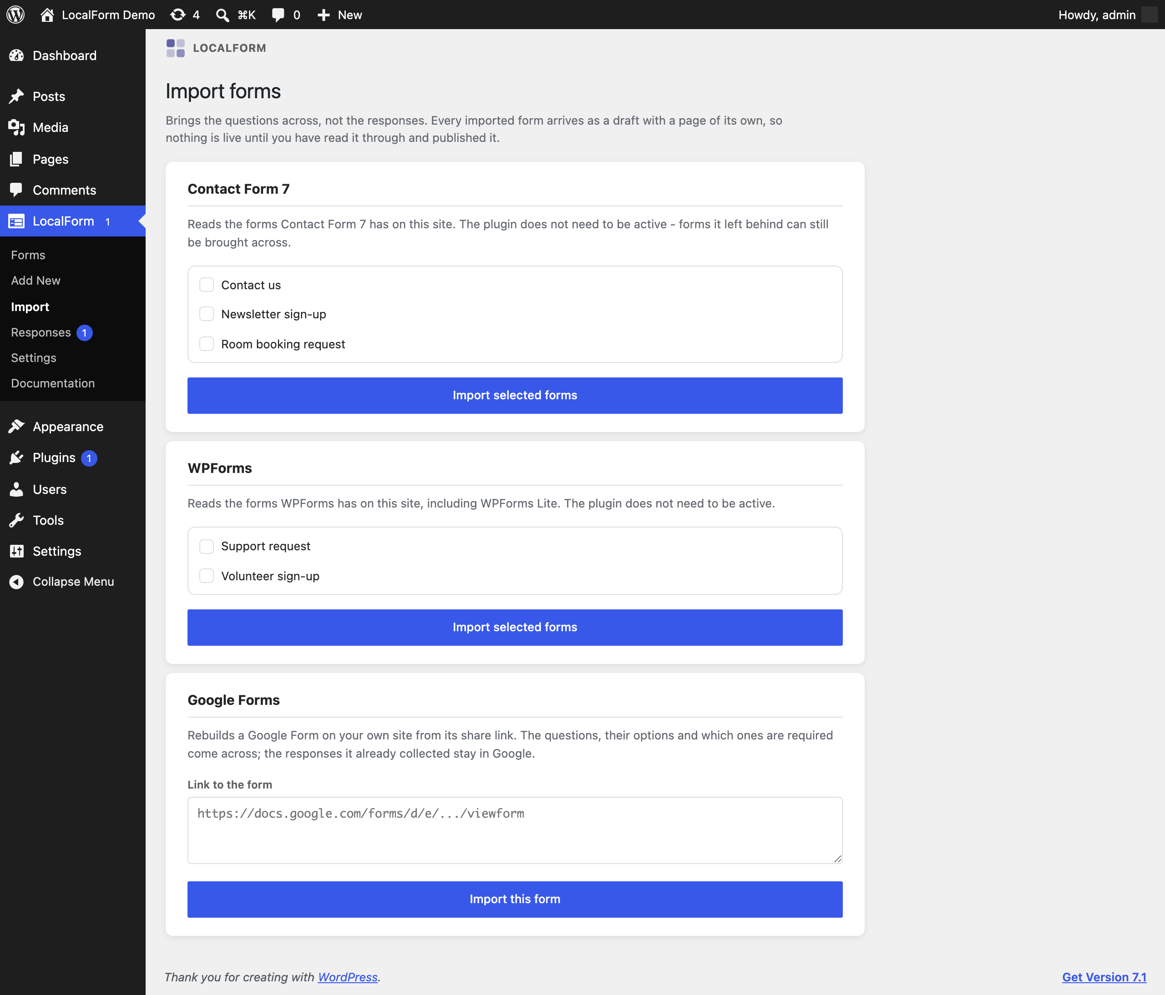Check the Support request checkbox
Screen dimensions: 1165x995
[x=206, y=546]
